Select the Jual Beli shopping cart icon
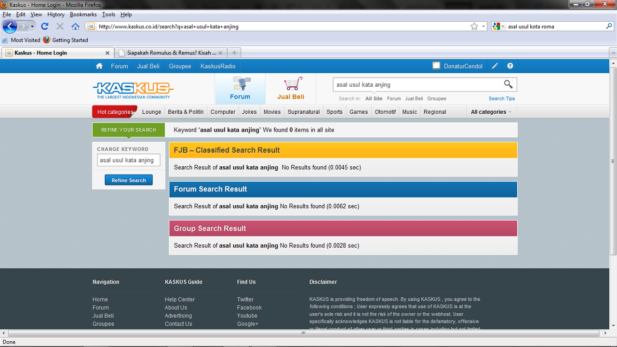This screenshot has height=347, width=617. (291, 89)
